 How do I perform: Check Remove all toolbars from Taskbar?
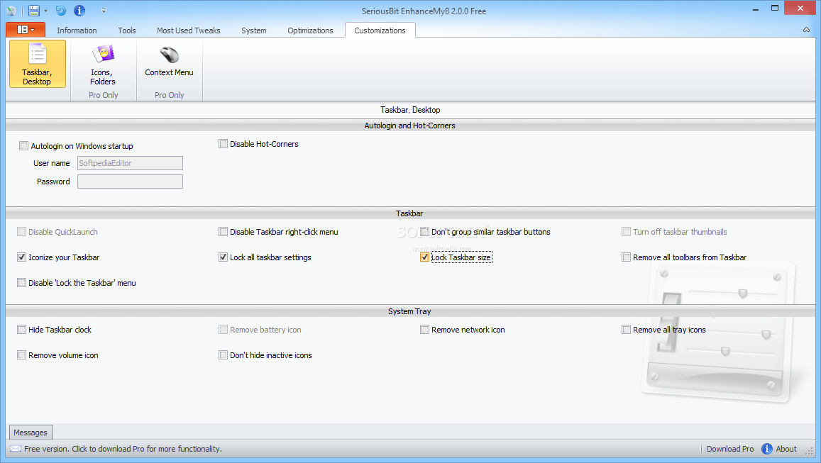(x=627, y=257)
